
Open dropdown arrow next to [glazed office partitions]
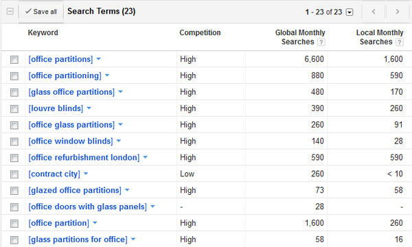(x=127, y=190)
